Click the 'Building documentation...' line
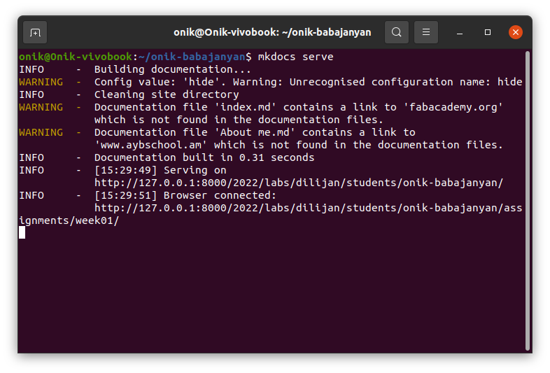This screenshot has height=373, width=550. 172,69
